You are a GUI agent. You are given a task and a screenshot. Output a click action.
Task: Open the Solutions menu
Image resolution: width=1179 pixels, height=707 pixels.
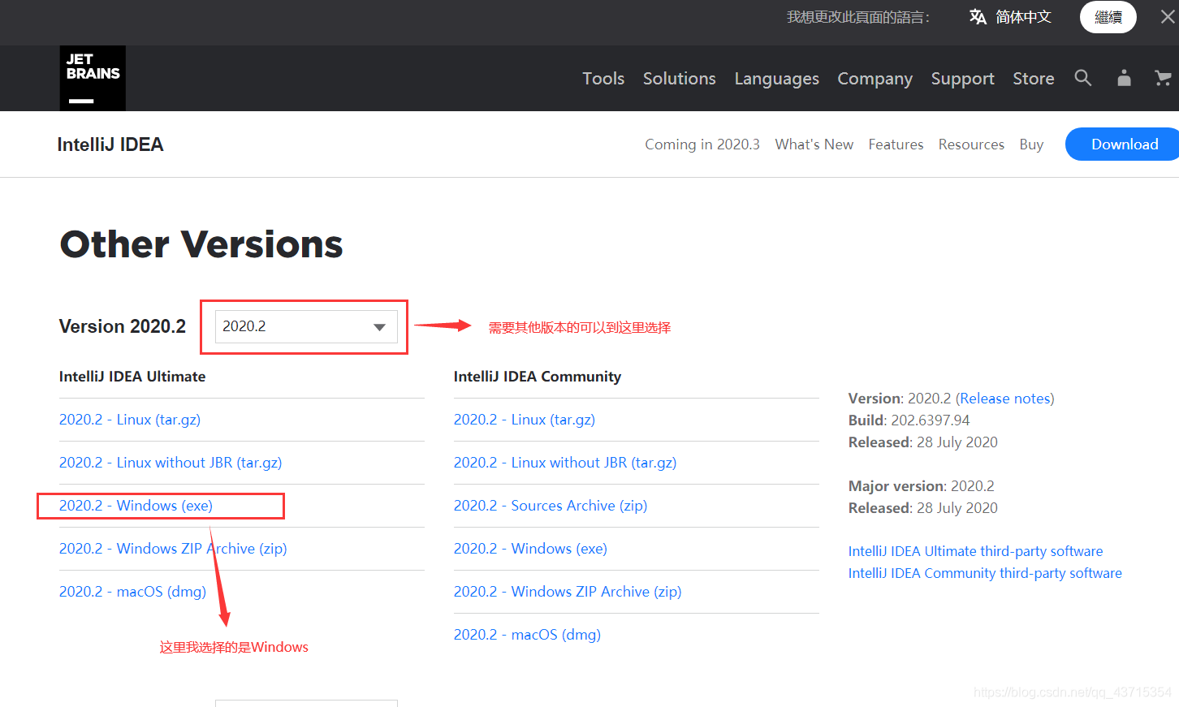[x=680, y=79]
